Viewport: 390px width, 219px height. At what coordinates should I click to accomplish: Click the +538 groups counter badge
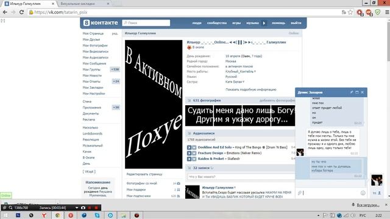click(115, 69)
